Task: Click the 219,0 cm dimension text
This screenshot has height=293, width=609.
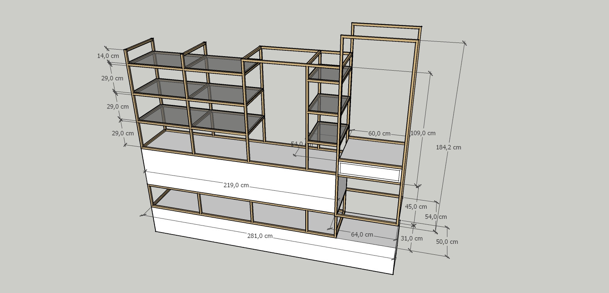Action: pyautogui.click(x=236, y=185)
